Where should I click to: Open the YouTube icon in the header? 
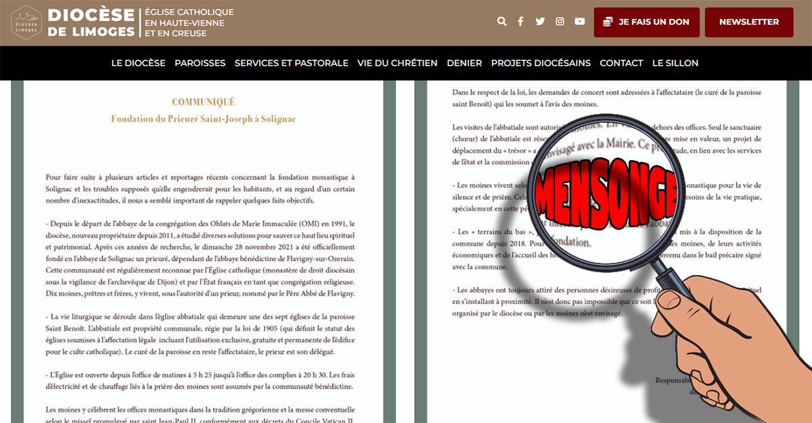(580, 22)
